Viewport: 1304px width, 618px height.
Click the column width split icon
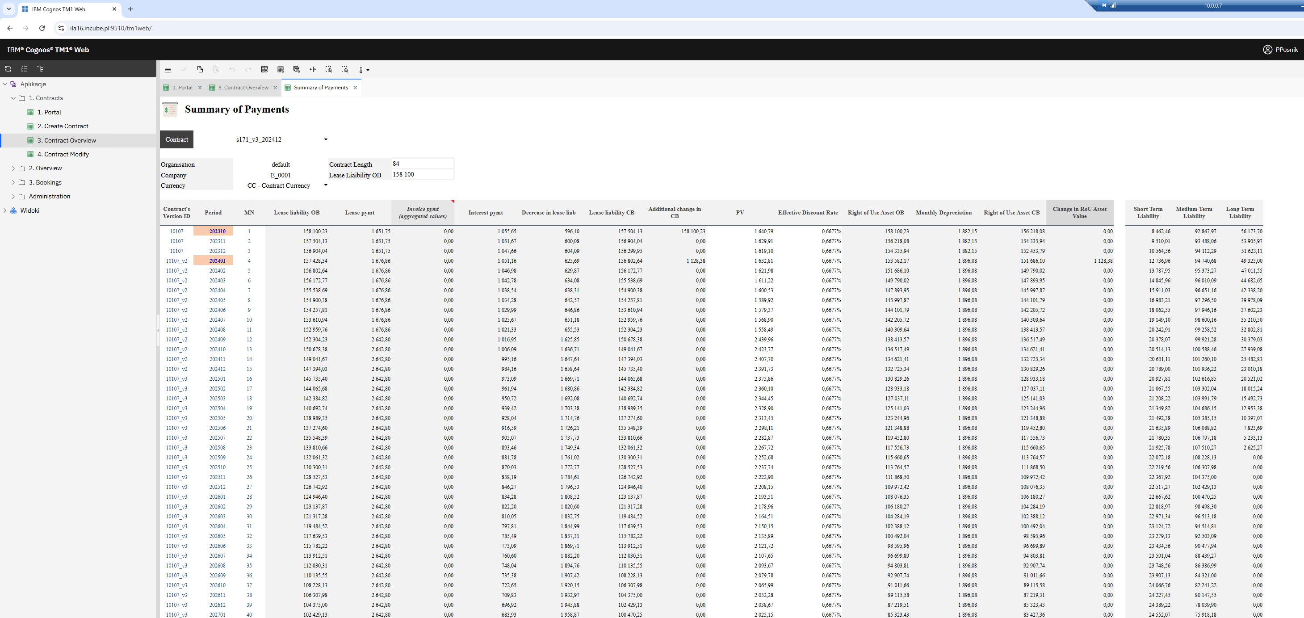313,69
